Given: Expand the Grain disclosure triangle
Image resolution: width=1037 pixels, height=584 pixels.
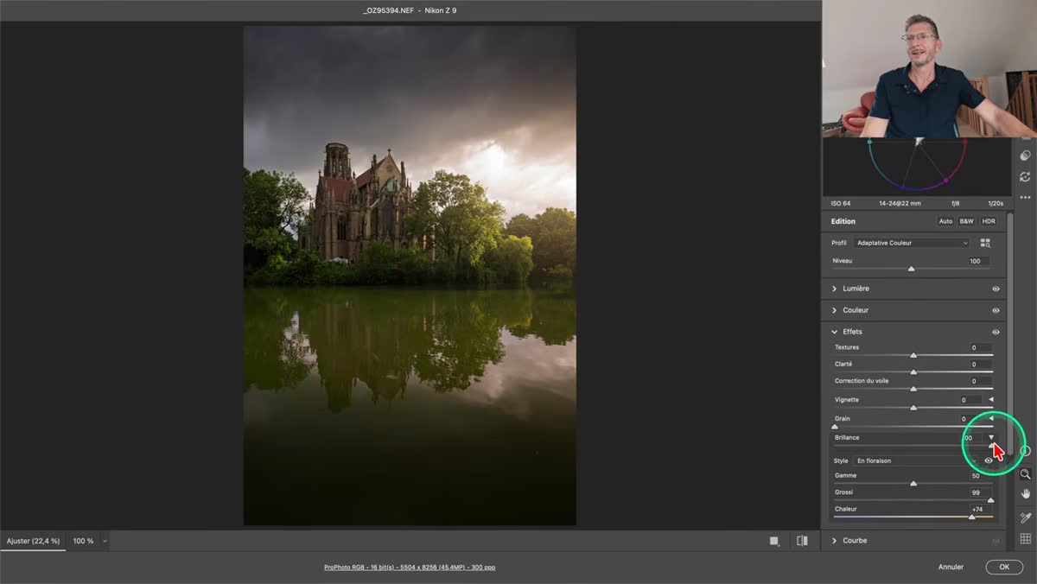Looking at the screenshot, I should click(991, 418).
